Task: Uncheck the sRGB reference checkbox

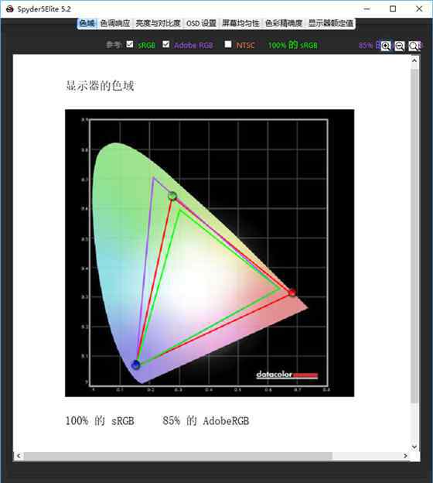Action: pos(130,44)
